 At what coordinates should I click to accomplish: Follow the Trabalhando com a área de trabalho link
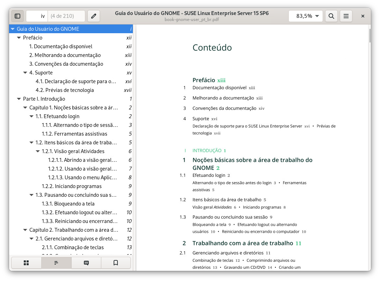(247, 243)
